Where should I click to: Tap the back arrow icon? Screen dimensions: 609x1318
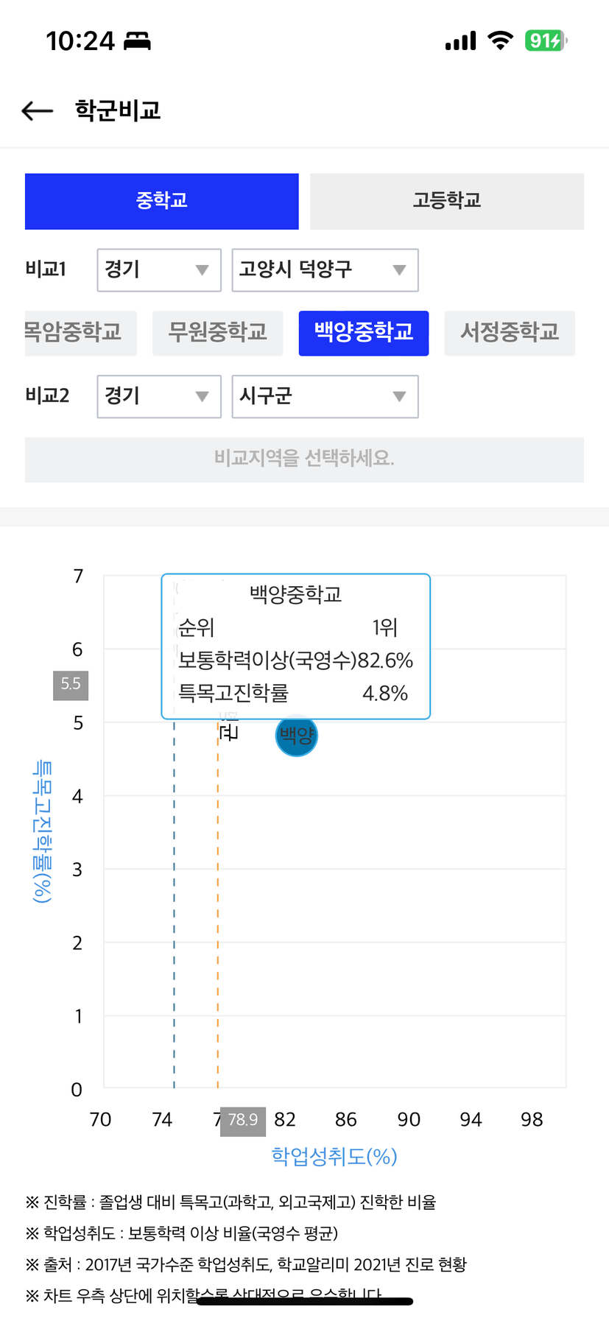point(38,111)
